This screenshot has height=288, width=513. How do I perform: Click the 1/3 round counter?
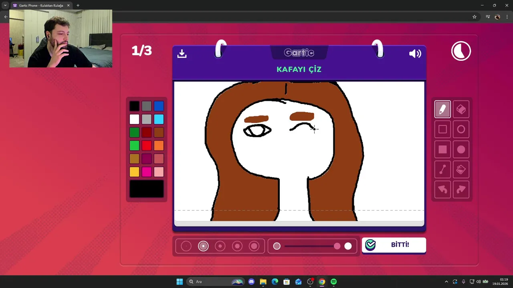click(142, 51)
